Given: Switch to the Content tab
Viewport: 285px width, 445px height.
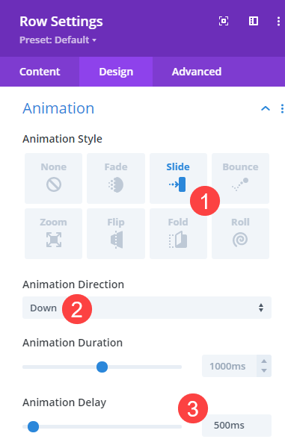Looking at the screenshot, I should [x=40, y=72].
